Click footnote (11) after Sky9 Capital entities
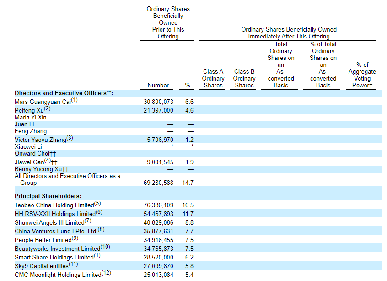Image resolution: width=387 pixels, height=281 pixels. 73,264
